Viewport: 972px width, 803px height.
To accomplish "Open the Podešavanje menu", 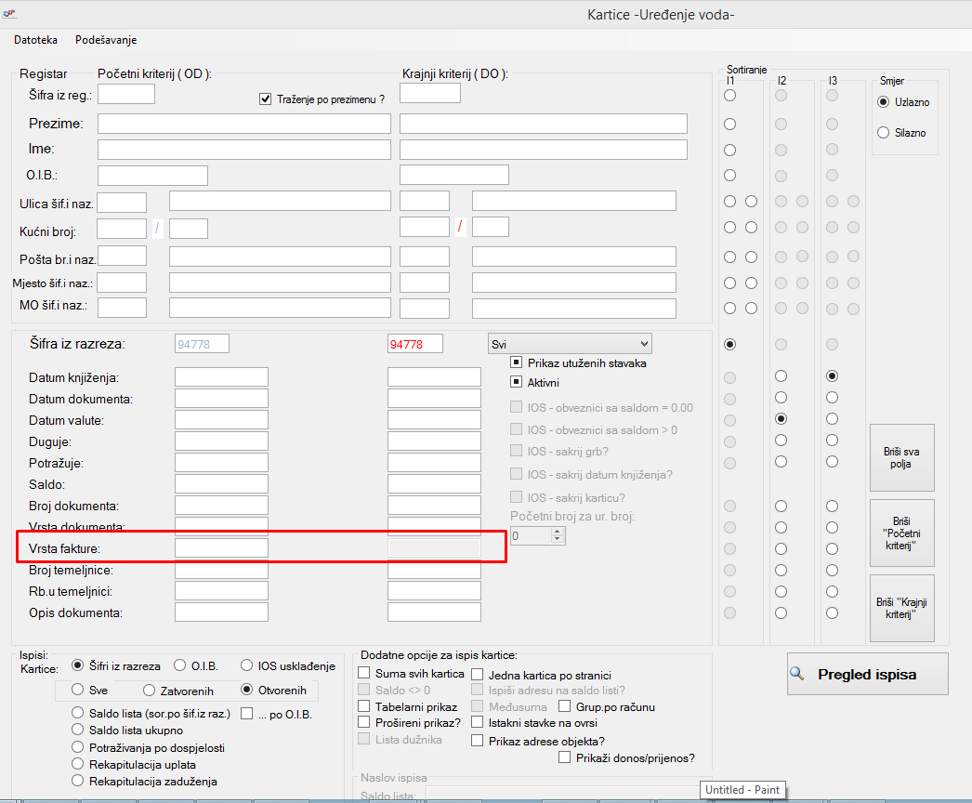I will tap(106, 40).
